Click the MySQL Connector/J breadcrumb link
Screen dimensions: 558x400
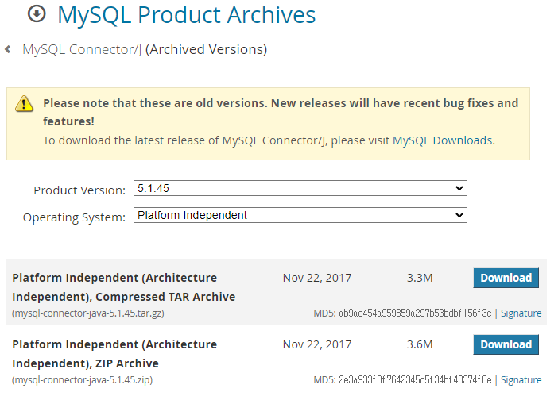coord(82,49)
